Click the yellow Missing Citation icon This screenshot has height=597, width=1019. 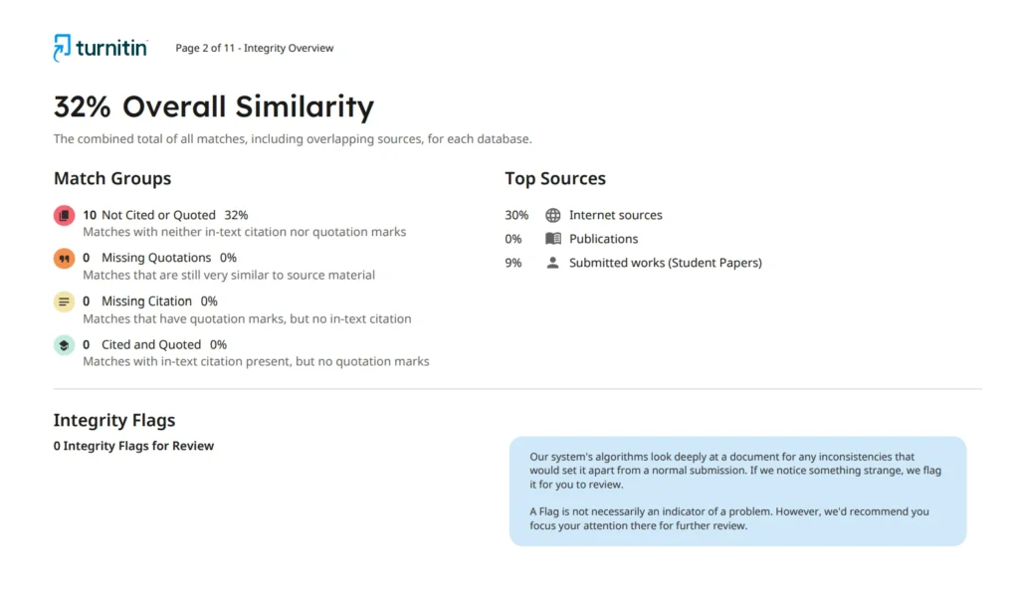(x=64, y=301)
